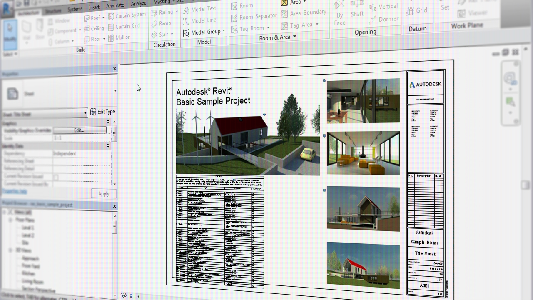The image size is (533, 300).
Task: Select the Shaft opening tool
Action: (x=357, y=9)
